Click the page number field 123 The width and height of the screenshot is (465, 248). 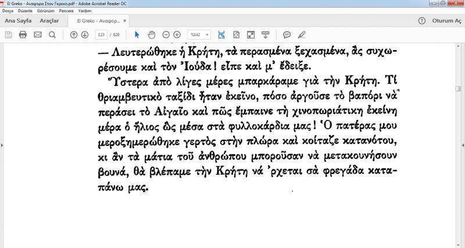(101, 35)
